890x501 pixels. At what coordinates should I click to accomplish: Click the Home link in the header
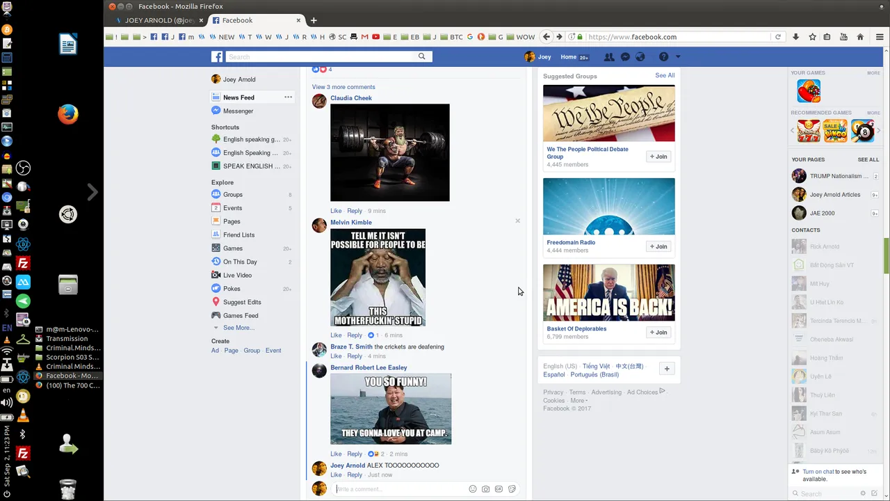coord(569,57)
